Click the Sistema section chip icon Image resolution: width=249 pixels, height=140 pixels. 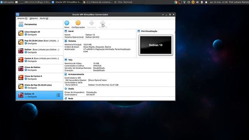pos(66,41)
